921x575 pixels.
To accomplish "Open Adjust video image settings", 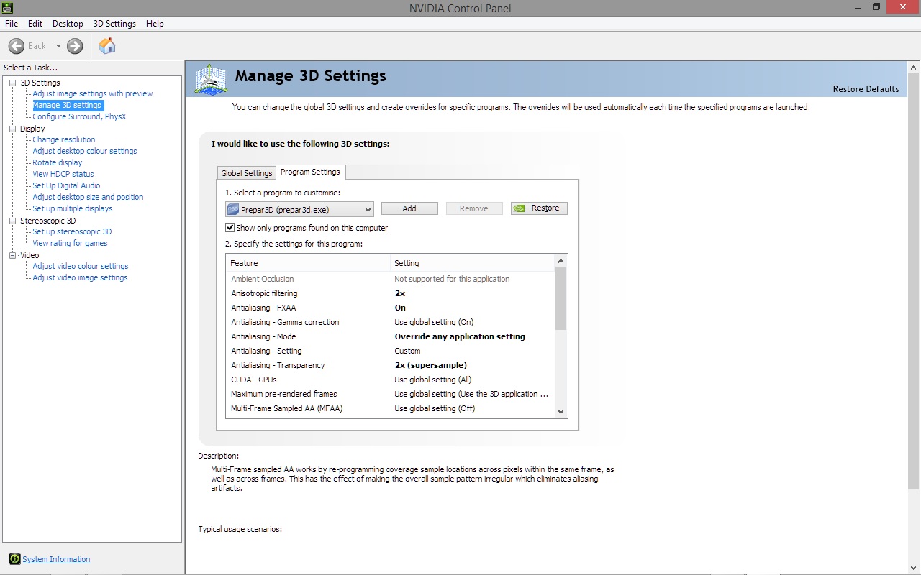I will point(80,277).
